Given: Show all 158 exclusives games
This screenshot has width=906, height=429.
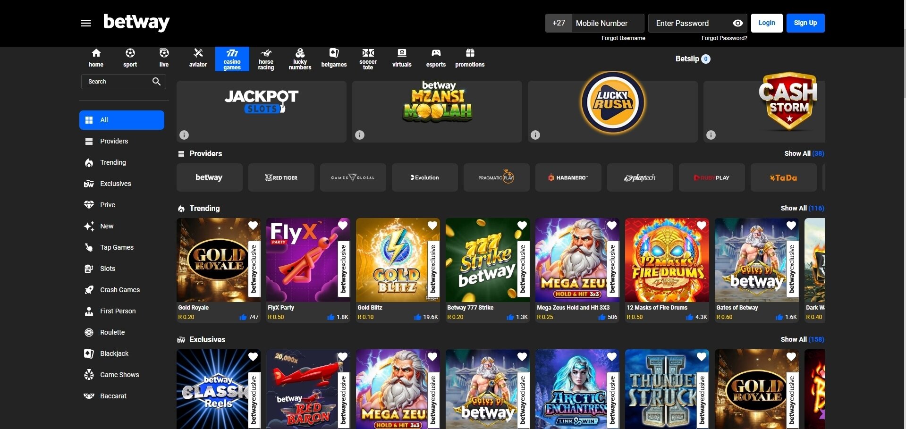Looking at the screenshot, I should [x=802, y=339].
